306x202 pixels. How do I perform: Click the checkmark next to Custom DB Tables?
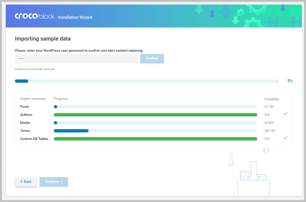click(x=285, y=138)
